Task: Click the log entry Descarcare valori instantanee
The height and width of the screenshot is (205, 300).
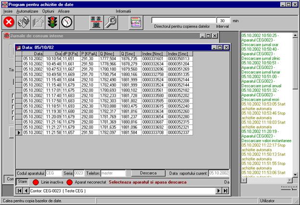Action: [x=266, y=141]
